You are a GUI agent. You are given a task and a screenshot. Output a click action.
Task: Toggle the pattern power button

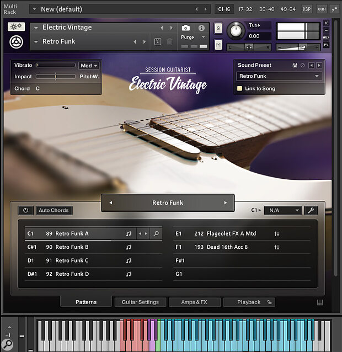25,211
